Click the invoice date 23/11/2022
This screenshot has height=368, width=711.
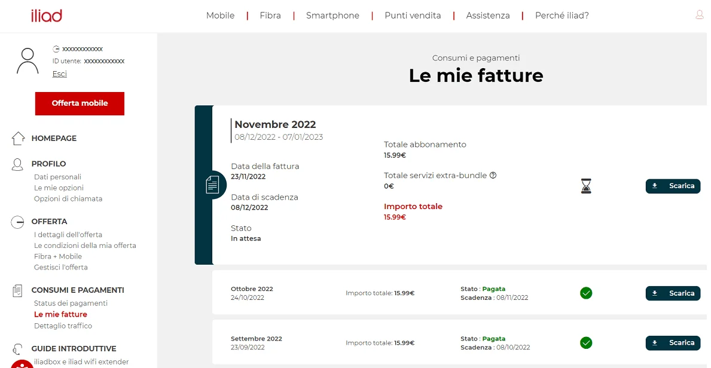click(x=248, y=177)
